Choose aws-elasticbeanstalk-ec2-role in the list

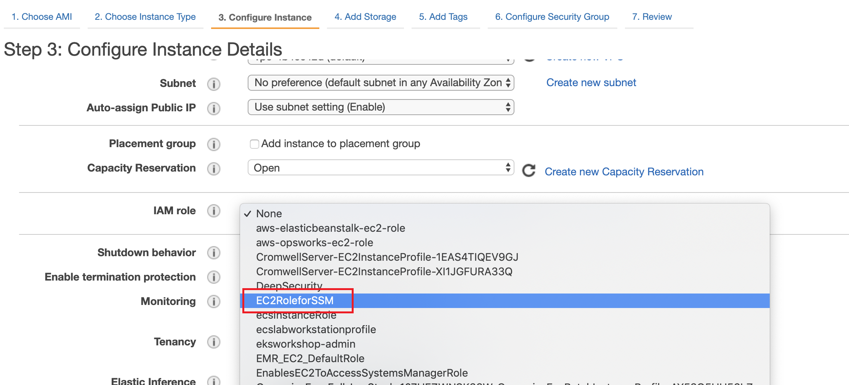pos(330,228)
